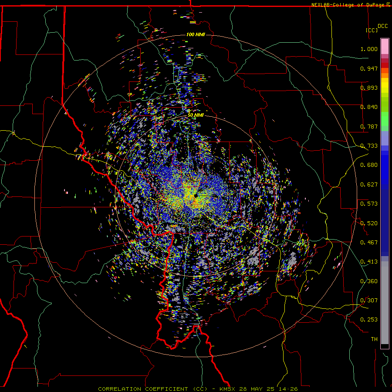Click the 14:26 timestamp in the caption
392x392 pixels.
(x=289, y=389)
